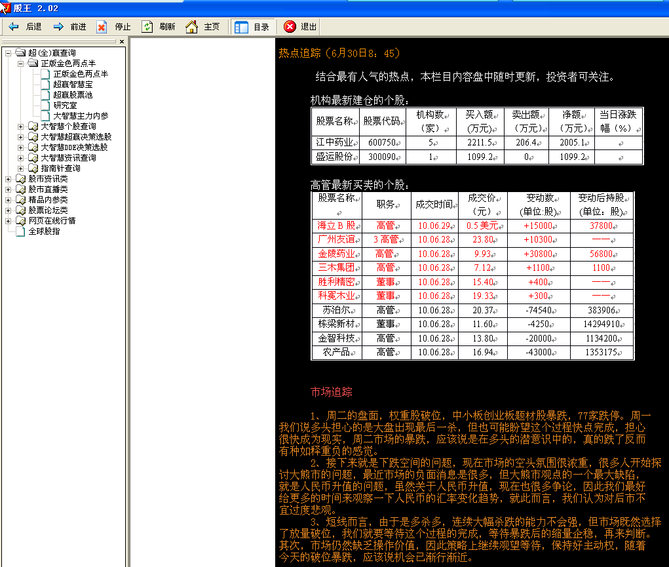
Task: Open the 研究室 page
Action: pyautogui.click(x=66, y=106)
